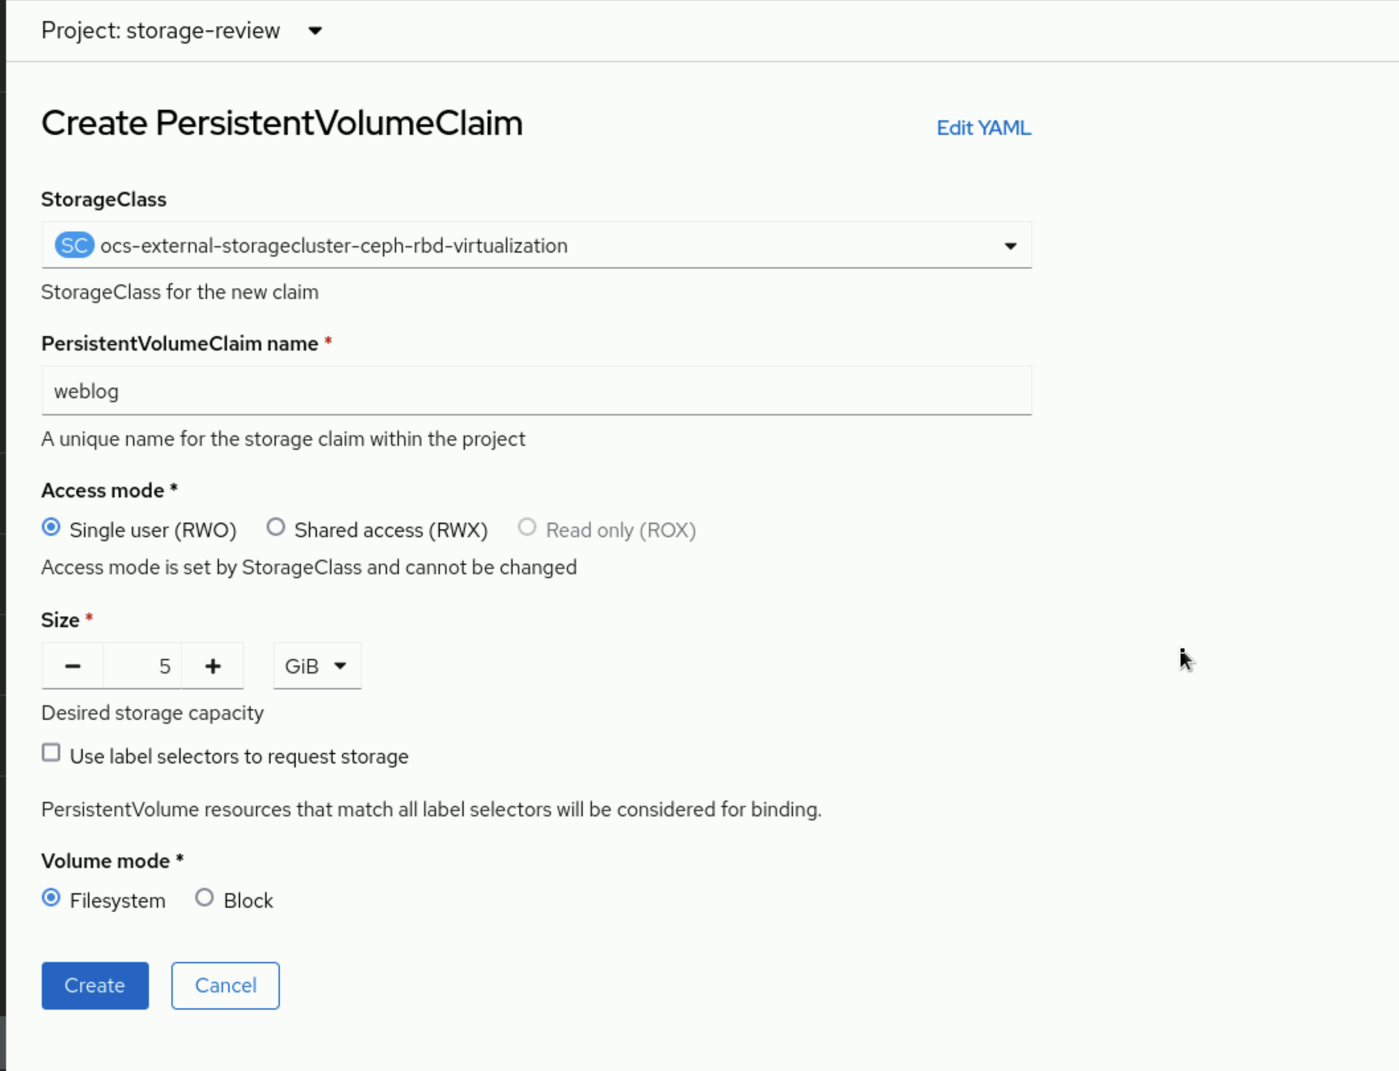Choose Block volume mode
The width and height of the screenshot is (1399, 1071).
(204, 898)
